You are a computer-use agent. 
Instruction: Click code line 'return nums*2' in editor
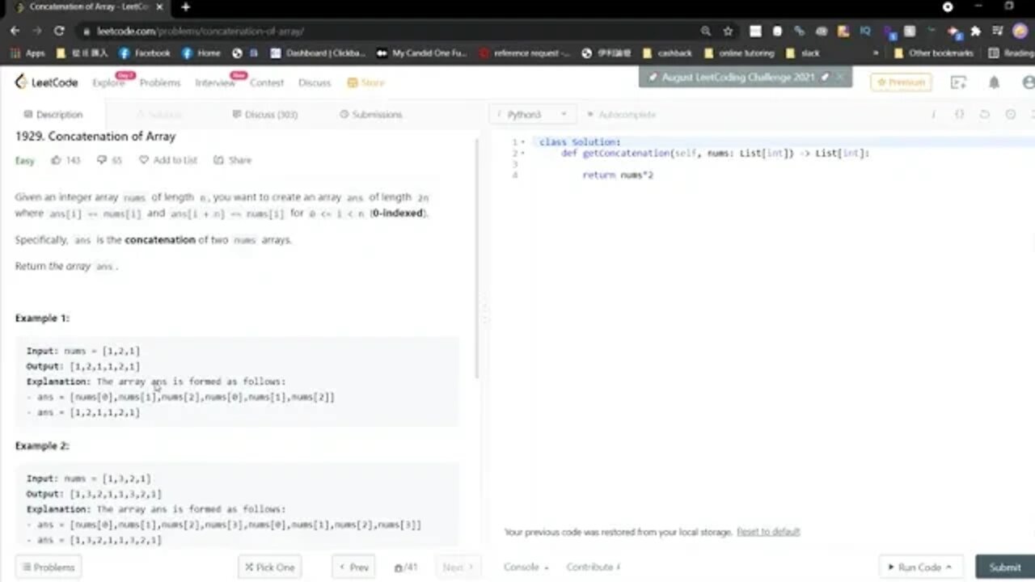tap(618, 175)
